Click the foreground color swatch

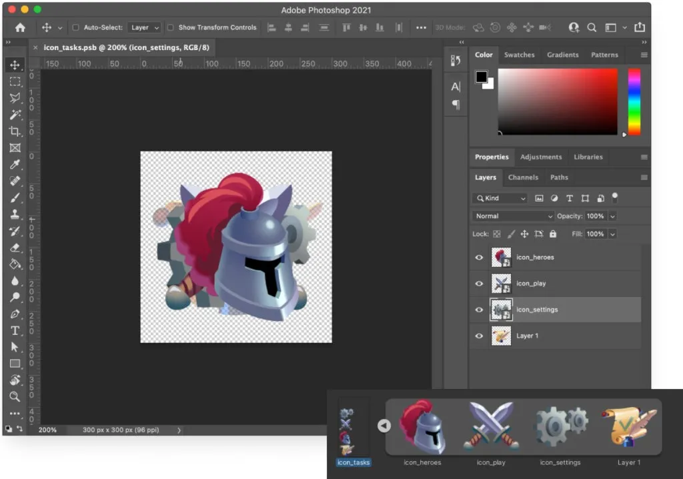click(x=481, y=77)
